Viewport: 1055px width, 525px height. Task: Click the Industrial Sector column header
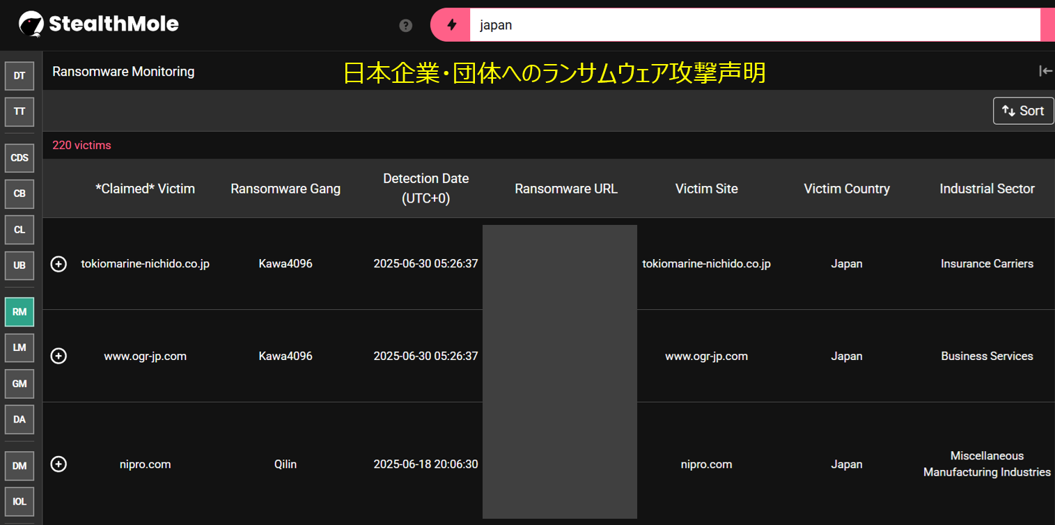tap(987, 189)
